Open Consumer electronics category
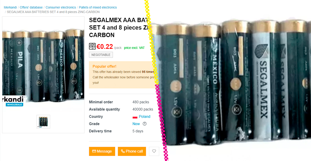This screenshot has width=311, height=161. click(61, 7)
